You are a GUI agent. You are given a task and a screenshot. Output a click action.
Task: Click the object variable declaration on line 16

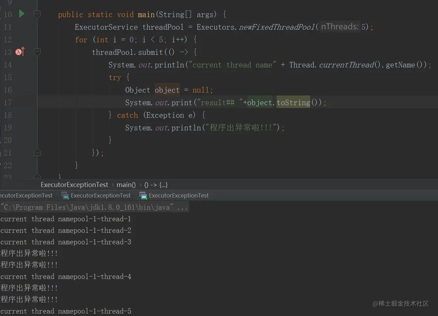click(167, 90)
